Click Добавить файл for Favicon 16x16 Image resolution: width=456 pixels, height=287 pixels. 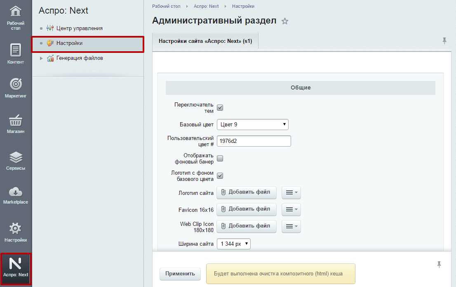pos(246,209)
